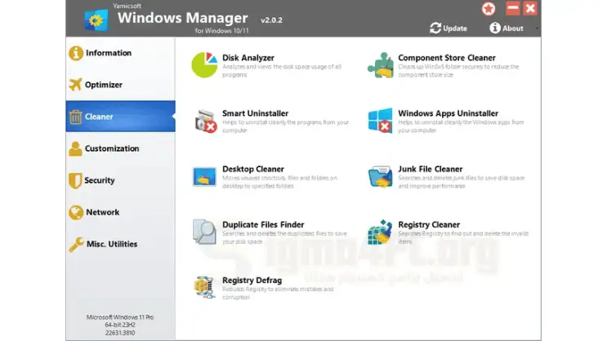Open dropdown arrow next to About
607x341 pixels.
(x=537, y=29)
